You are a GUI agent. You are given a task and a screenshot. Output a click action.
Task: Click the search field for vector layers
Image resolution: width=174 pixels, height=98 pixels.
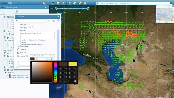[134, 3]
